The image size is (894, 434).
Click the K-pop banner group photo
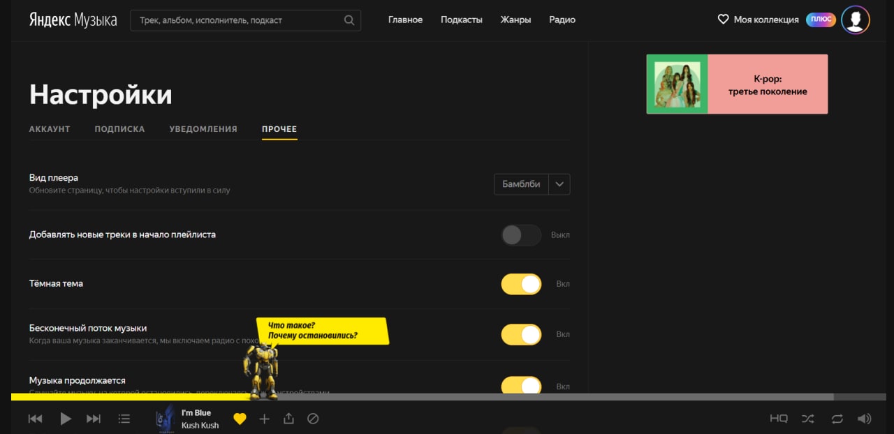677,84
